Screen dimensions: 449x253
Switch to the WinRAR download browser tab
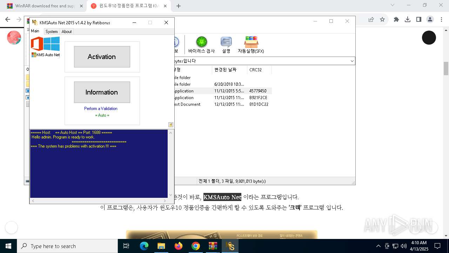[45, 6]
